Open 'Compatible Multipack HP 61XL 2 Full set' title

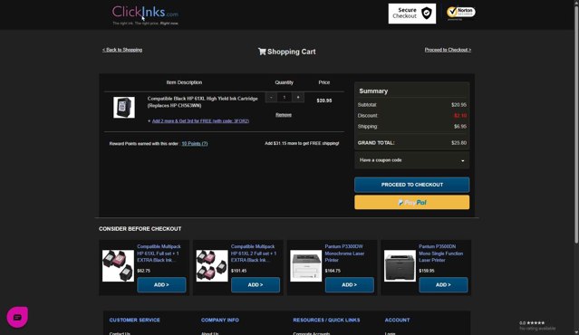point(254,254)
